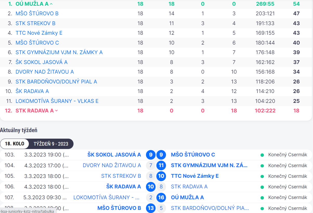Open DVORY NAD ŽITAVOU A in standings table
The image size is (313, 213).
pyautogui.click(x=45, y=72)
